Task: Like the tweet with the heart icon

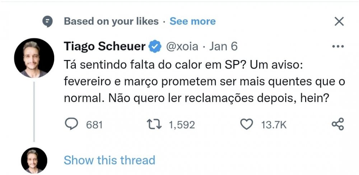Action: [247, 124]
